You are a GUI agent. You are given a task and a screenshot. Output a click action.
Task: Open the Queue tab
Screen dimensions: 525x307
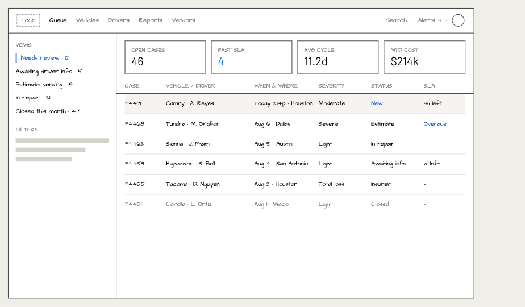pyautogui.click(x=58, y=20)
